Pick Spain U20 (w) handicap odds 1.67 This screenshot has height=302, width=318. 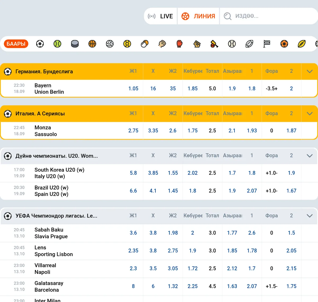pyautogui.click(x=291, y=191)
